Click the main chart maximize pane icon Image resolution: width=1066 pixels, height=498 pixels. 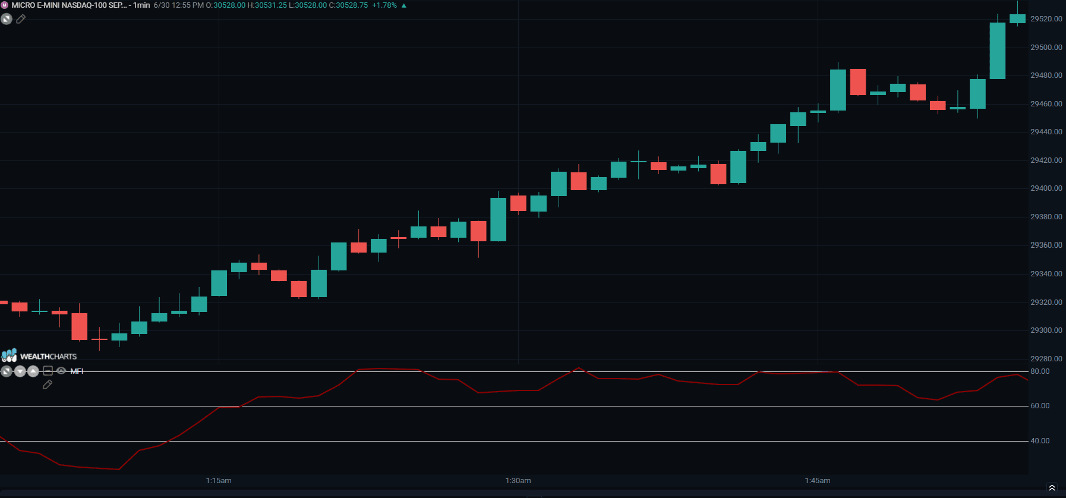[x=7, y=19]
